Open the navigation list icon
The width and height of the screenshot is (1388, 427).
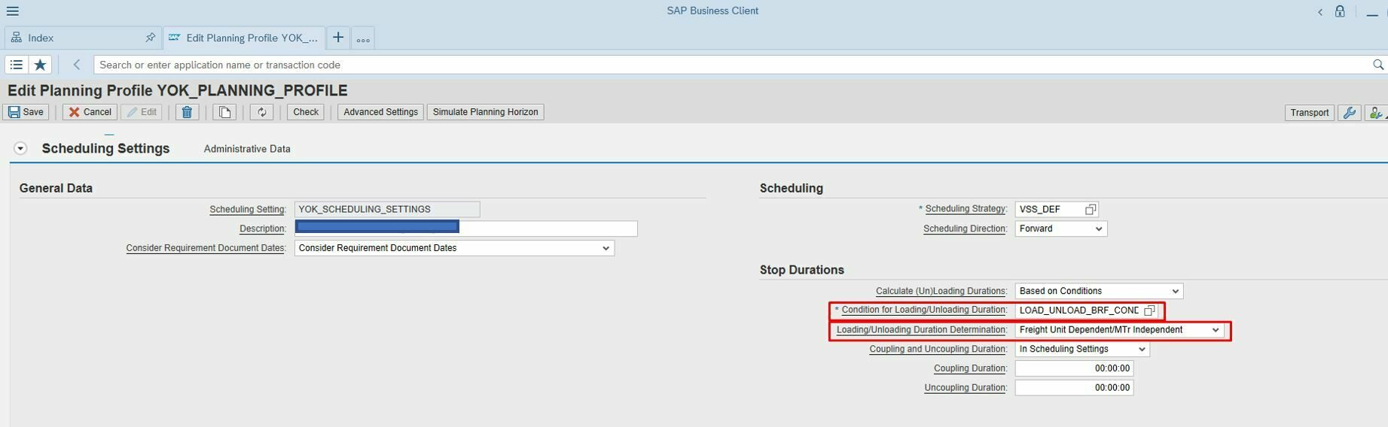point(17,65)
